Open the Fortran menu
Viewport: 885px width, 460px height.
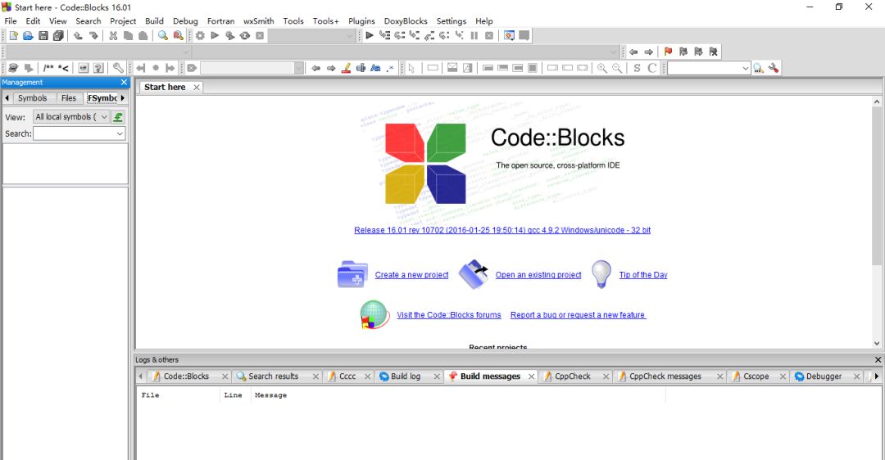(220, 20)
